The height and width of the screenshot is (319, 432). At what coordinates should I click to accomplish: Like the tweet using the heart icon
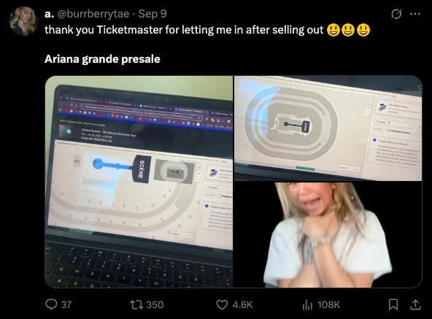(x=234, y=304)
